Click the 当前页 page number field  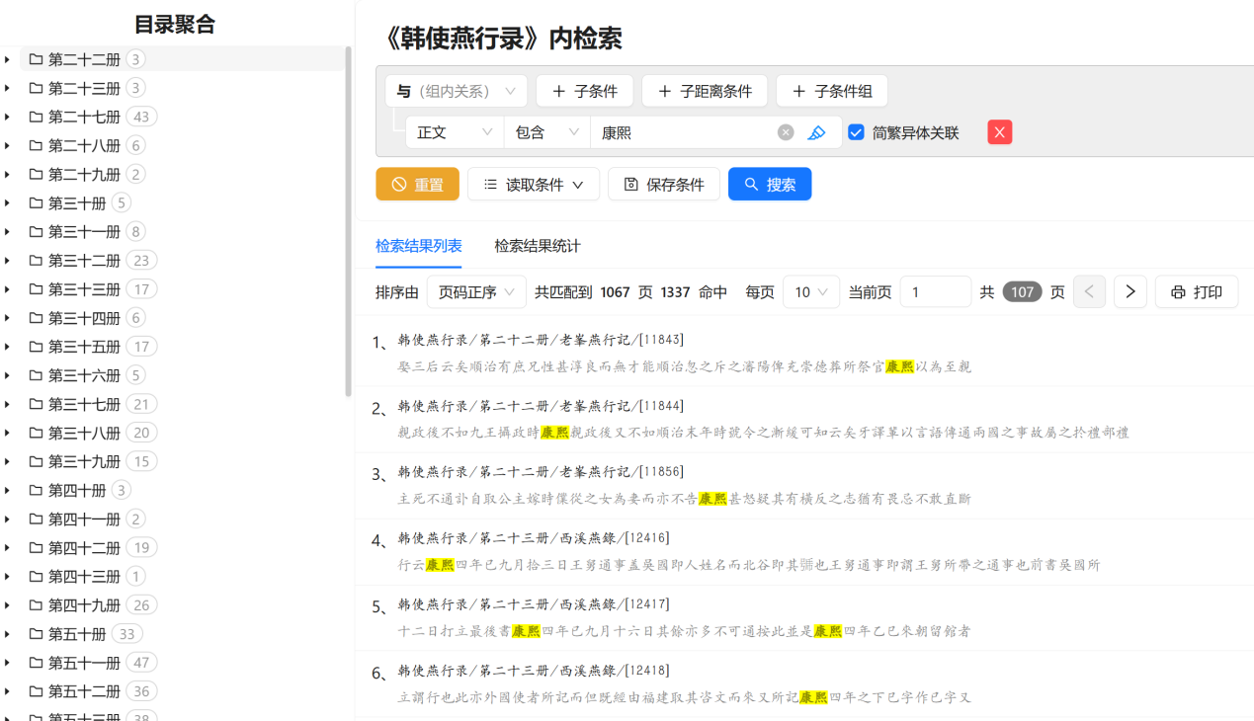[935, 292]
